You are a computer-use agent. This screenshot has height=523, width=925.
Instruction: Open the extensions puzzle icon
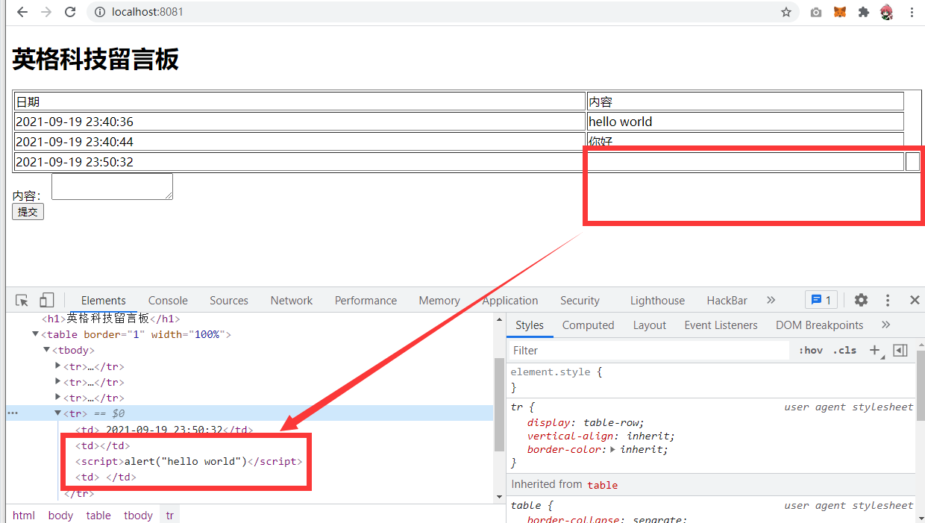[x=864, y=12]
